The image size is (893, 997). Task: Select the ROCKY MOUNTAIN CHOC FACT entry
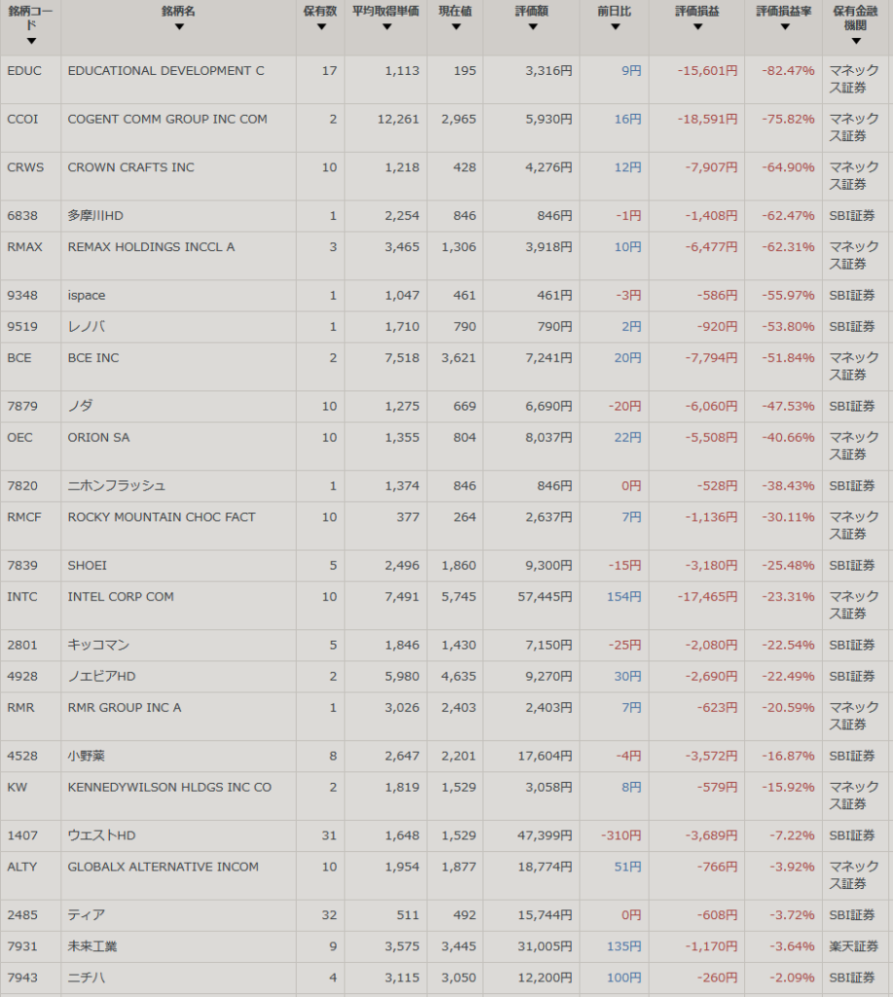click(162, 517)
